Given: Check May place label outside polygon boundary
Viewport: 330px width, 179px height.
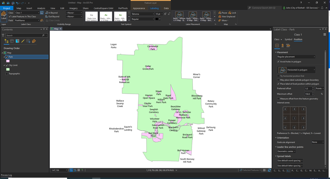Looking at the screenshot, I should (278, 80).
